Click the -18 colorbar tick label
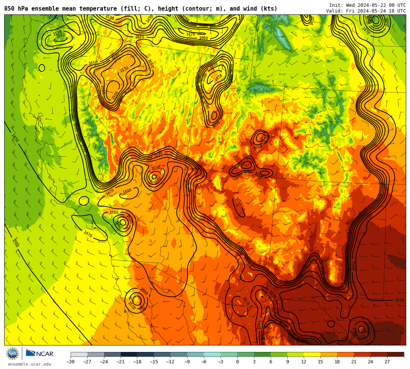Screen dimensions: 410x369 click(x=137, y=362)
